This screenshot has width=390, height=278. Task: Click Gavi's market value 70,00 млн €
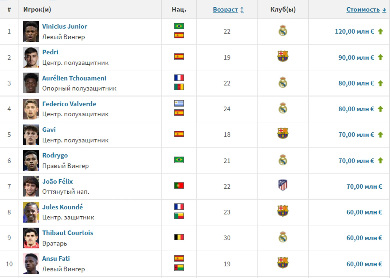[x=356, y=135]
